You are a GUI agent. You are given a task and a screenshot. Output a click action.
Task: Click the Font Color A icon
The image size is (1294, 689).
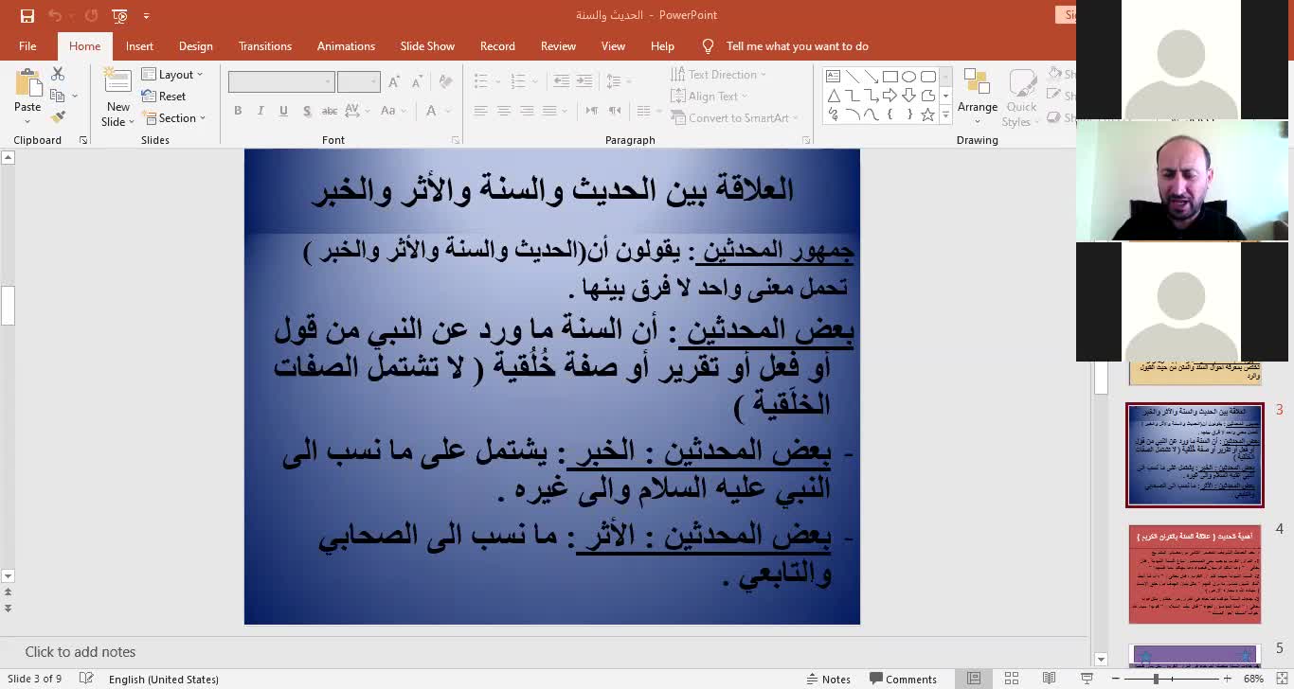[431, 111]
